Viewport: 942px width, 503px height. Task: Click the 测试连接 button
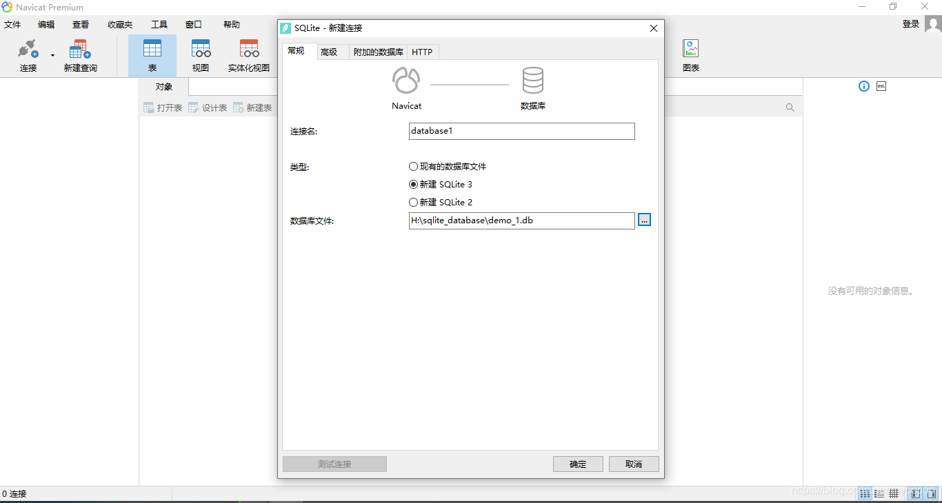[334, 464]
